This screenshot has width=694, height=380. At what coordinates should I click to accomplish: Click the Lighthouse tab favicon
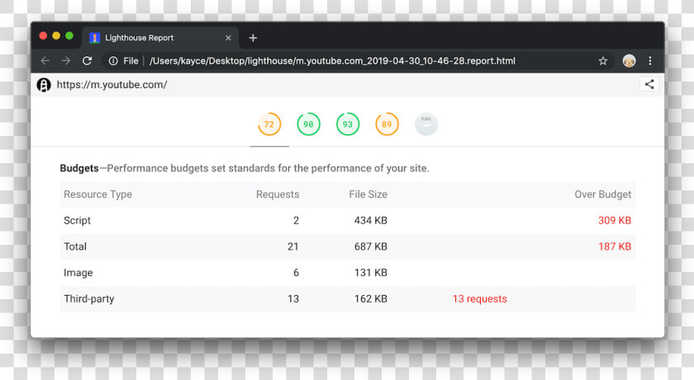95,38
